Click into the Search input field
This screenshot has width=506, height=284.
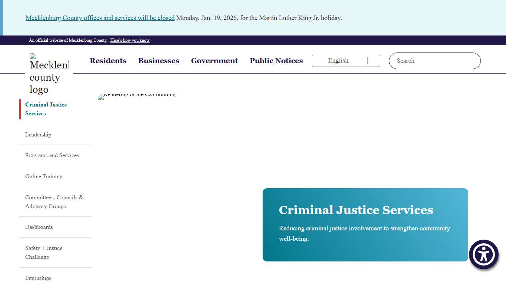click(x=434, y=61)
